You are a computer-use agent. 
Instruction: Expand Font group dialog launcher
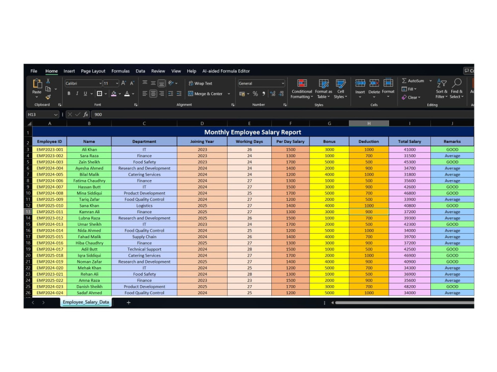click(136, 105)
